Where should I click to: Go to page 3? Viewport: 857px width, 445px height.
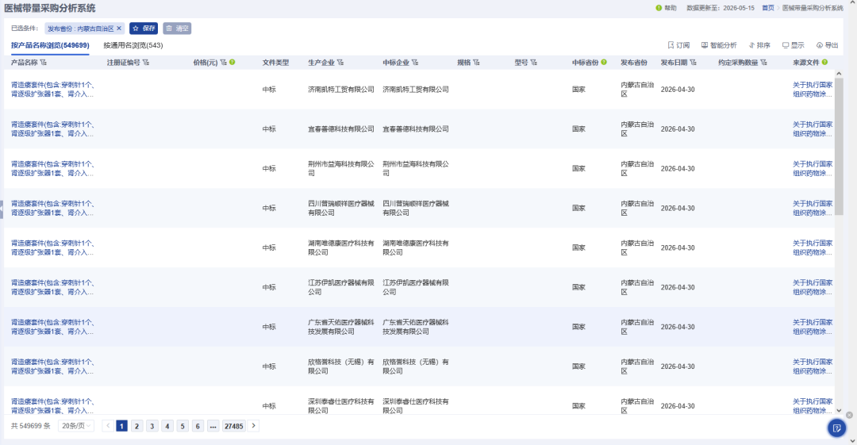152,426
